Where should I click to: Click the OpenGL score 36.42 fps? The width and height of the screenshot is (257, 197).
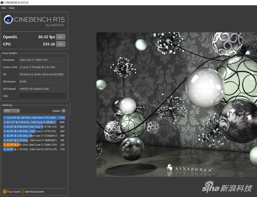pyautogui.click(x=47, y=37)
